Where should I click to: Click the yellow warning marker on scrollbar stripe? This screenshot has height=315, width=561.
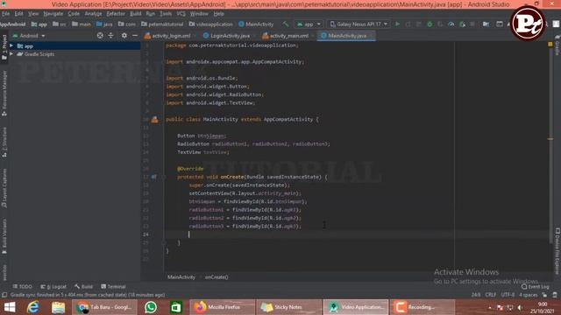(x=550, y=139)
